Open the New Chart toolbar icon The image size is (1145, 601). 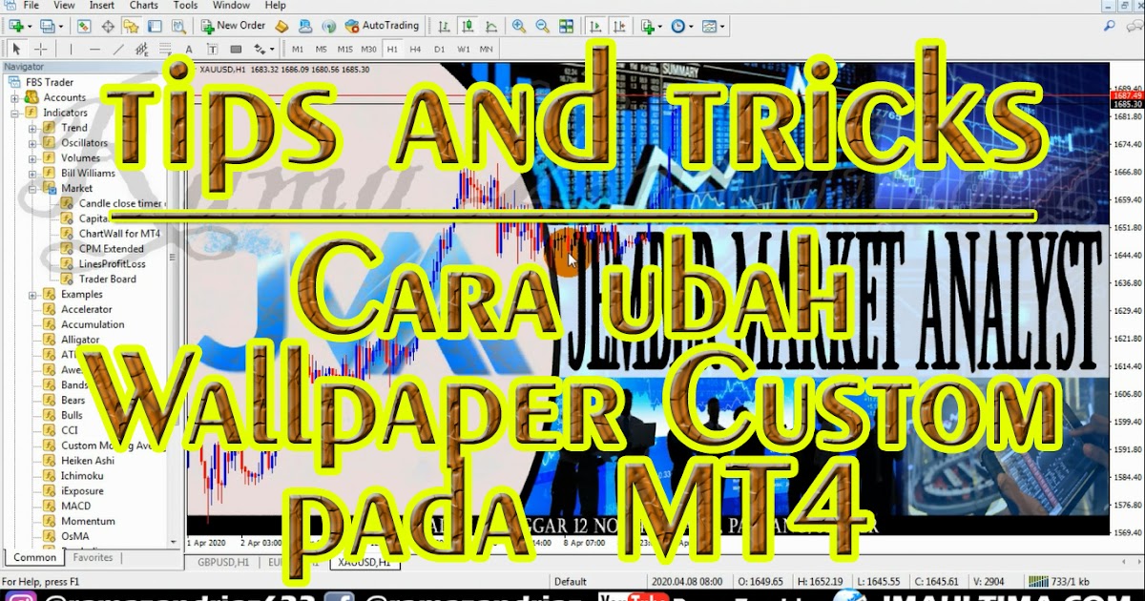[x=16, y=26]
